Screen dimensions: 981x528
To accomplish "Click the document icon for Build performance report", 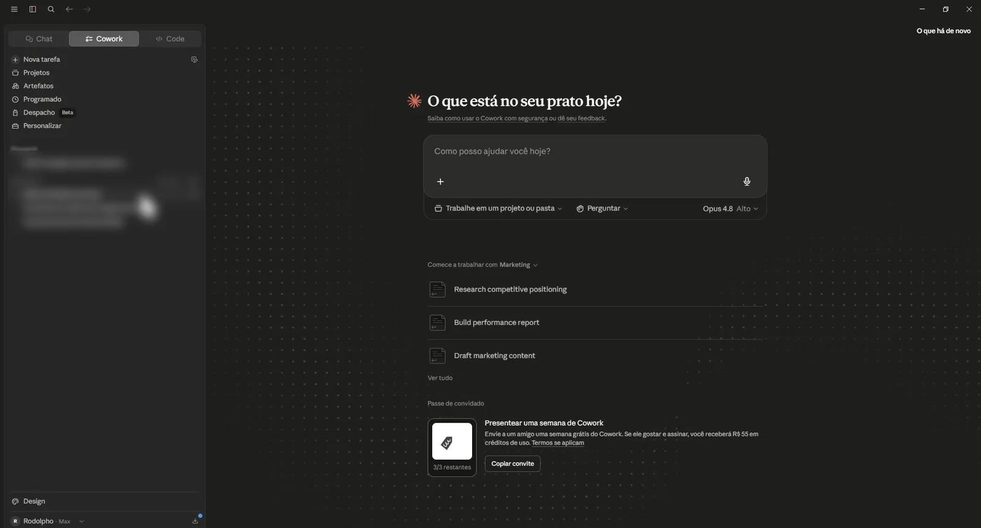I will coord(437,322).
